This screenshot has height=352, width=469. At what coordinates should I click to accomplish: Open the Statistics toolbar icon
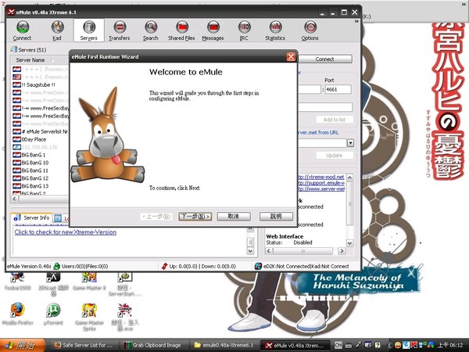(x=275, y=31)
